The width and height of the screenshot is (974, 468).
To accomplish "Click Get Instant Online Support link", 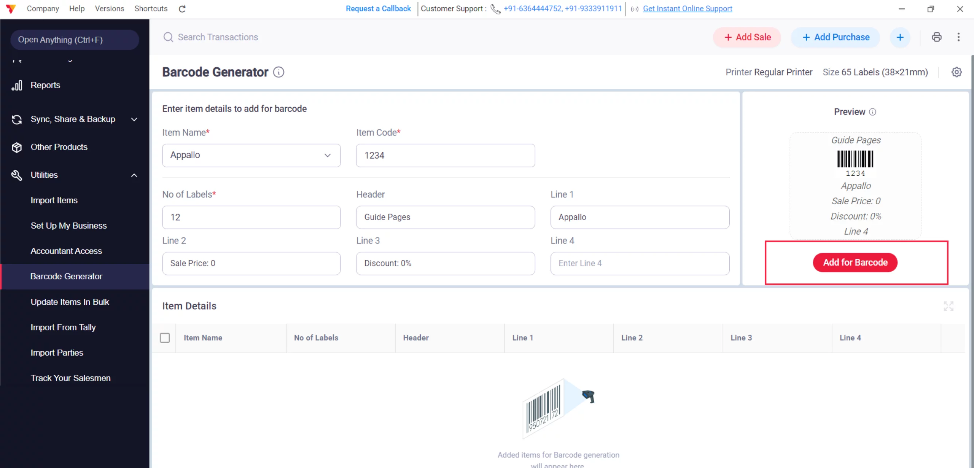I will coord(687,8).
